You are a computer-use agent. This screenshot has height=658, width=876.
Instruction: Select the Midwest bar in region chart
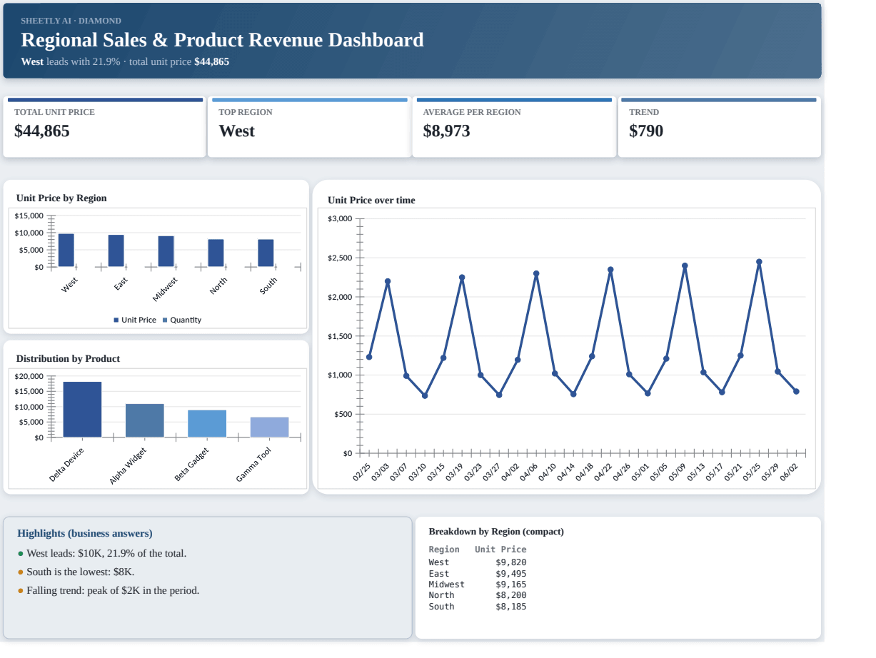pyautogui.click(x=166, y=252)
